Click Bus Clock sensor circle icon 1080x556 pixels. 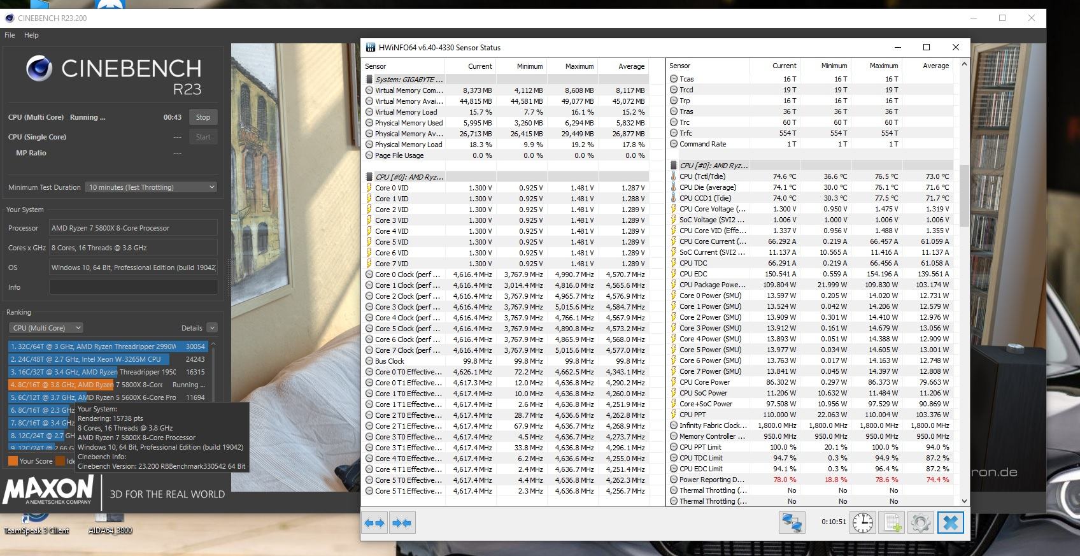[x=369, y=361]
